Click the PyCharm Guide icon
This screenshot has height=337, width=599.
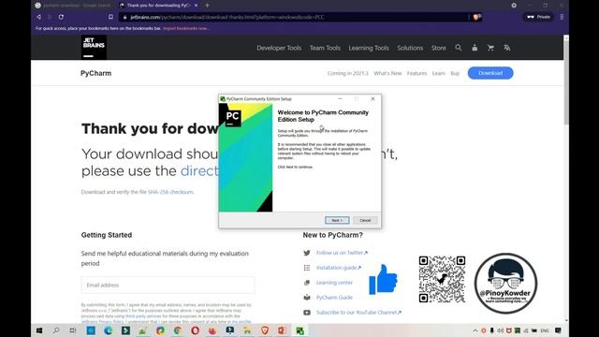point(307,298)
